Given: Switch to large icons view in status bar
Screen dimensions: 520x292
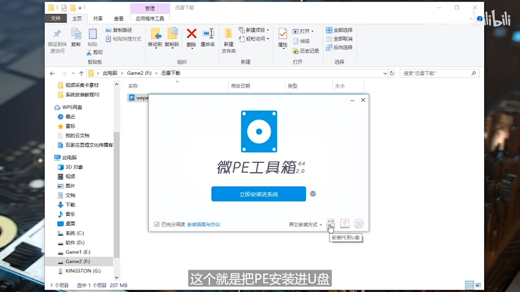Looking at the screenshot, I should point(478,285).
